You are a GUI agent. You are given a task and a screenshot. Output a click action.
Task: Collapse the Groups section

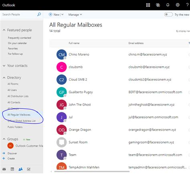(x=4, y=139)
